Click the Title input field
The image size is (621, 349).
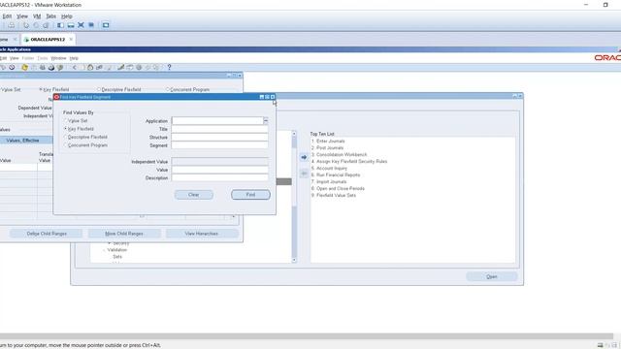click(220, 129)
